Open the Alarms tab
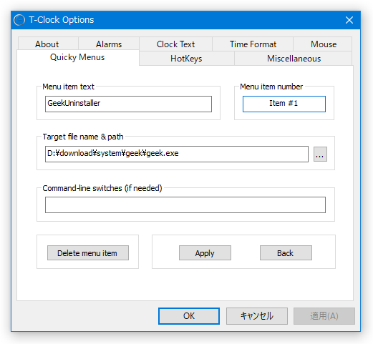Image resolution: width=373 pixels, height=344 pixels. (109, 44)
